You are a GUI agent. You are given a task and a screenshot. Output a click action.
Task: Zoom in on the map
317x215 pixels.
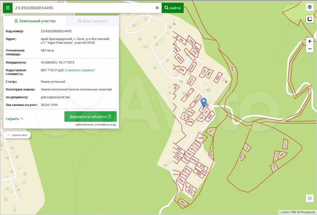(x=310, y=41)
